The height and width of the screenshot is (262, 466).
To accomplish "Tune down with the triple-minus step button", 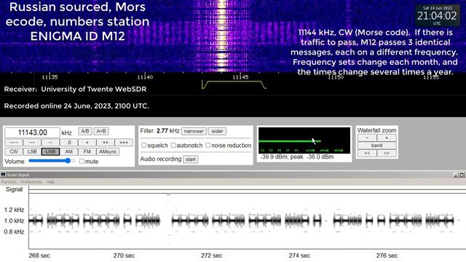I will click(x=14, y=143).
